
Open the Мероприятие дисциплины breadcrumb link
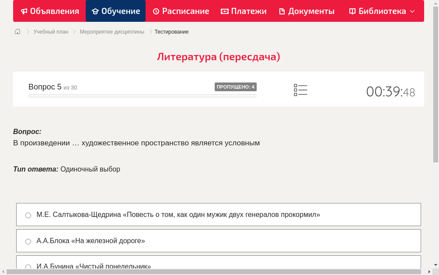click(112, 31)
